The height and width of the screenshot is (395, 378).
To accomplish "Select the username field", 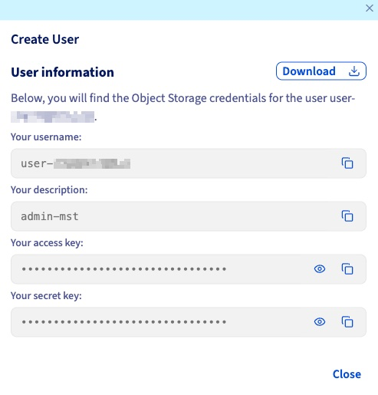I will [x=189, y=163].
